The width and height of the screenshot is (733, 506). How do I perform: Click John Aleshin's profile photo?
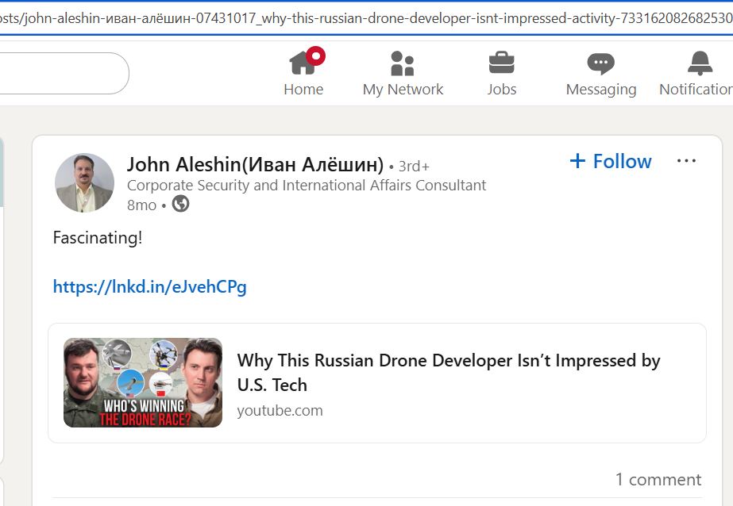tap(84, 183)
